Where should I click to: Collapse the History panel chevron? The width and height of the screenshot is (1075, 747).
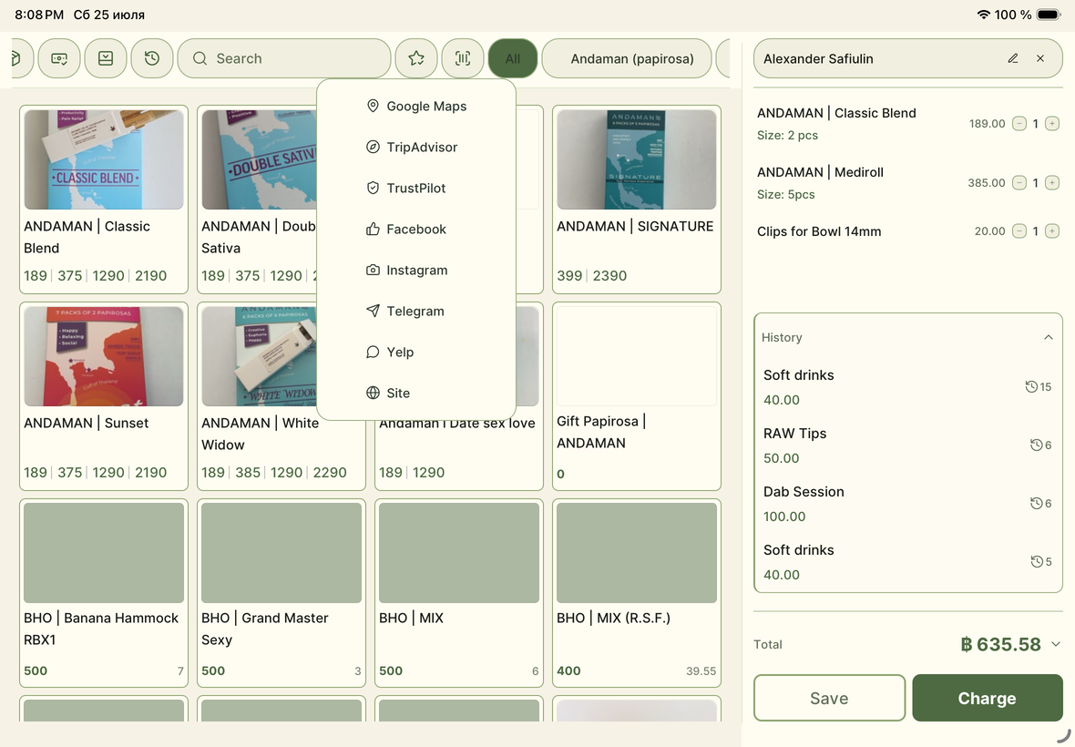coord(1048,337)
